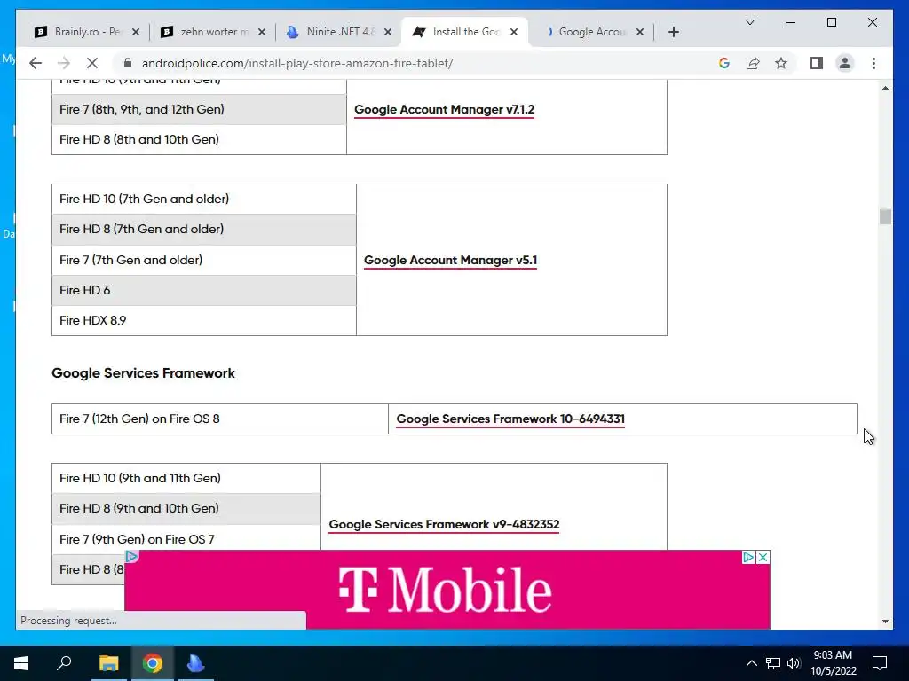The width and height of the screenshot is (909, 681).
Task: Go back to previous page
Action: coord(36,63)
